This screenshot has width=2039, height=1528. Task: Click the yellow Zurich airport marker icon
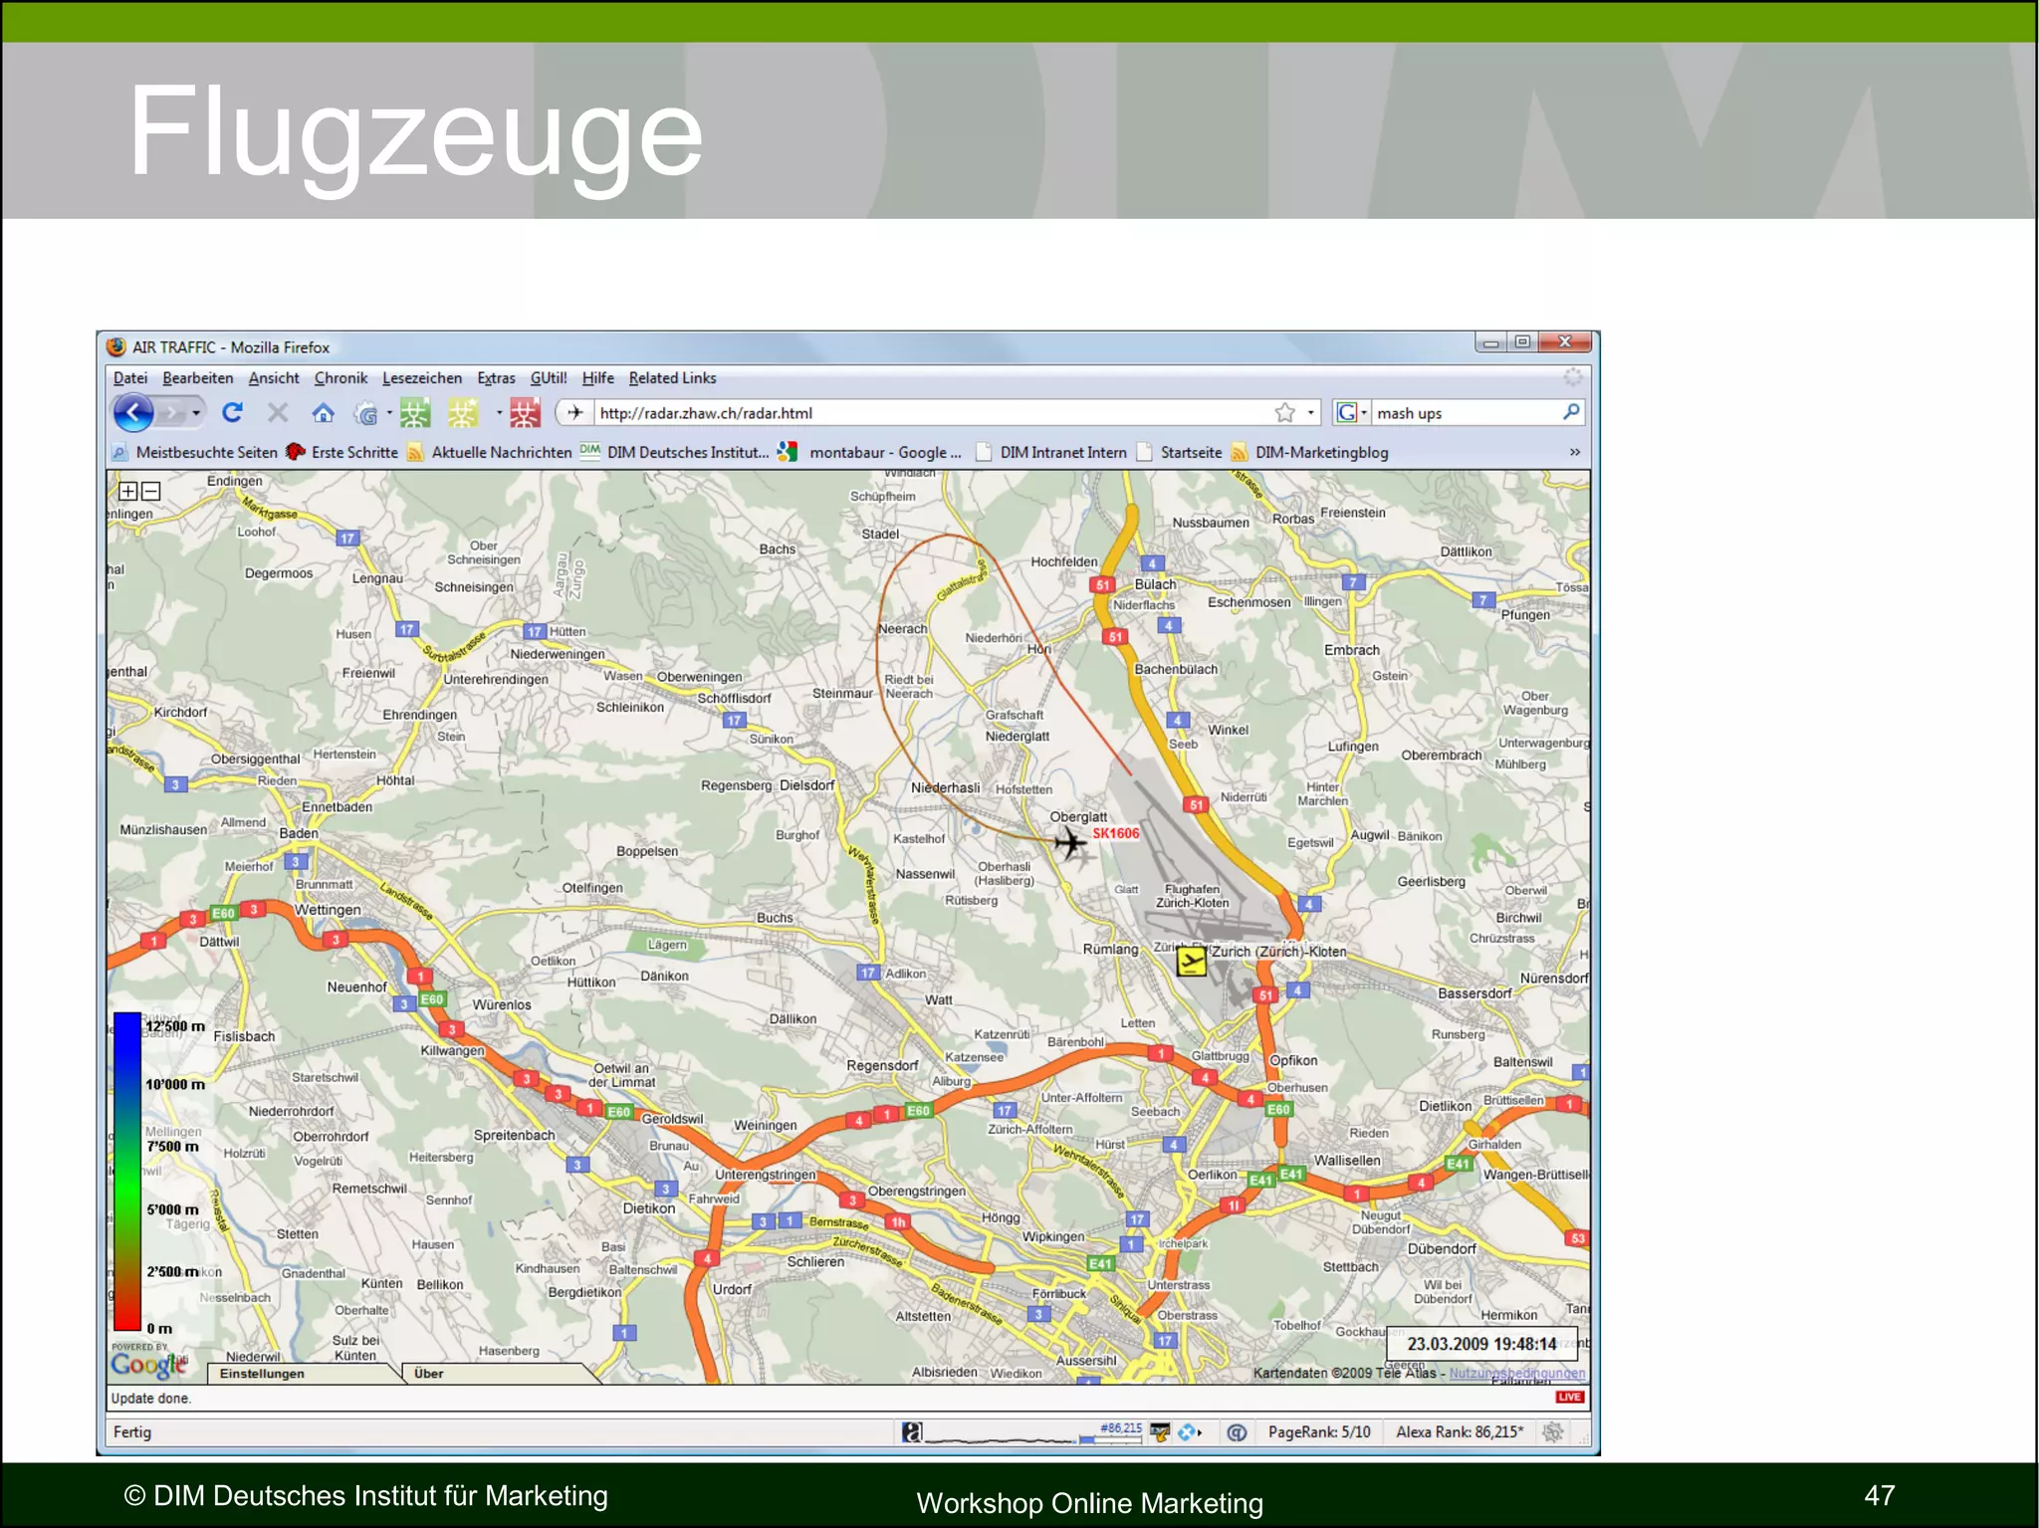point(1191,961)
